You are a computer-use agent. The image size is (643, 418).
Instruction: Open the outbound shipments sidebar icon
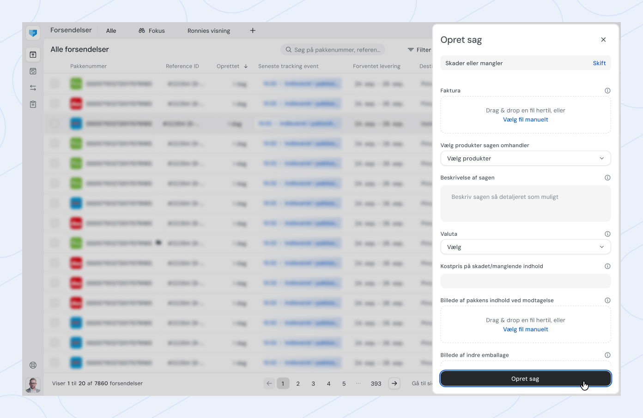pos(33,55)
